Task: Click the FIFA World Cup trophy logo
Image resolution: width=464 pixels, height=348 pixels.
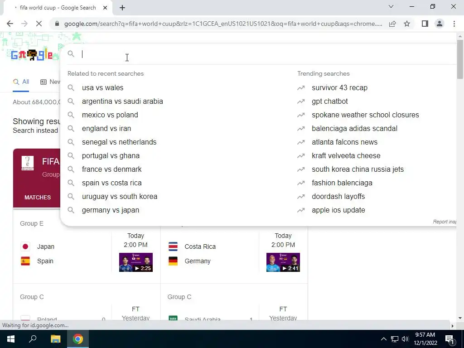Action: 28,163
